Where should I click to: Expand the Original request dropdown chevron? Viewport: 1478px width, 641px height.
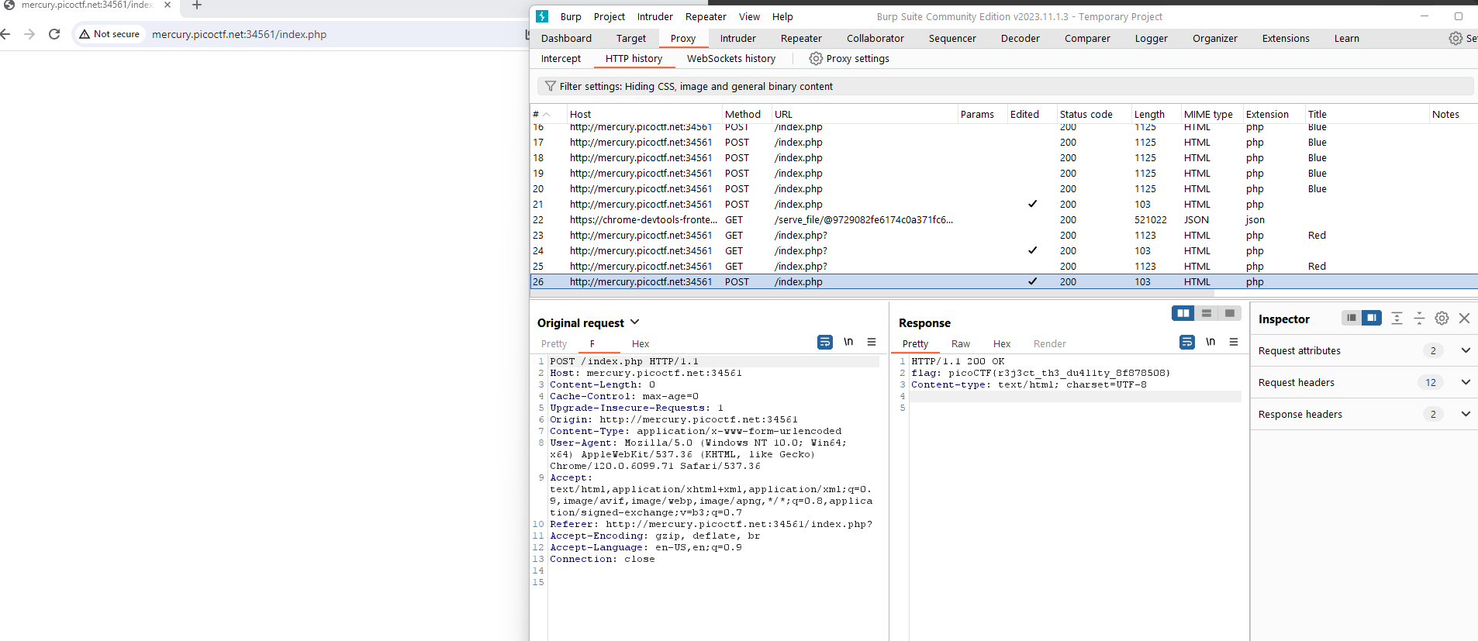coord(634,322)
